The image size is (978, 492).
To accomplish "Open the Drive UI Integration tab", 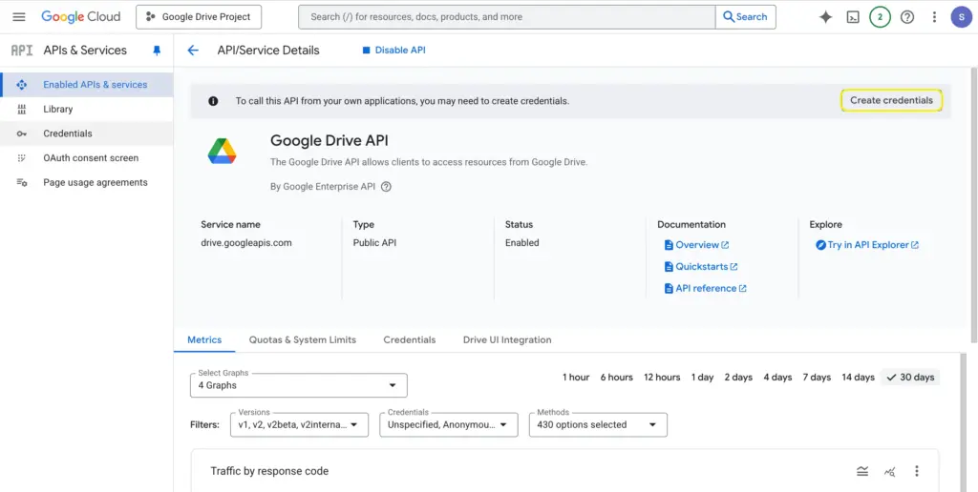I will [x=507, y=339].
